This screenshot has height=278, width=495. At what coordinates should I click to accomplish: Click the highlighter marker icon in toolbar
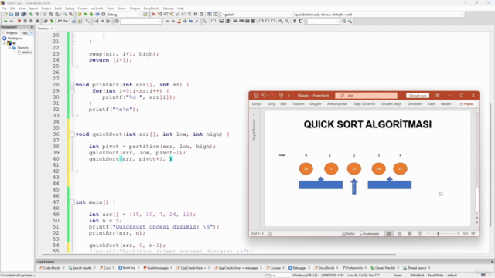click(179, 21)
